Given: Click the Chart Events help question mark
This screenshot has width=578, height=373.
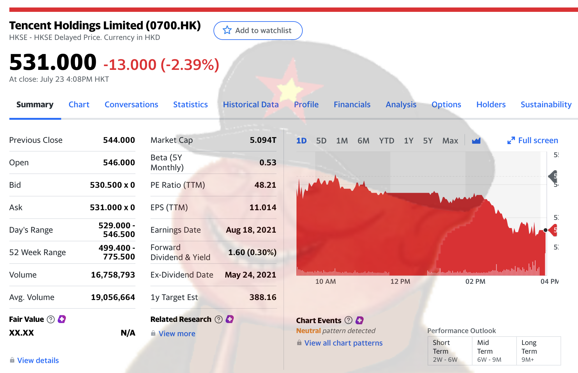Looking at the screenshot, I should [x=348, y=320].
